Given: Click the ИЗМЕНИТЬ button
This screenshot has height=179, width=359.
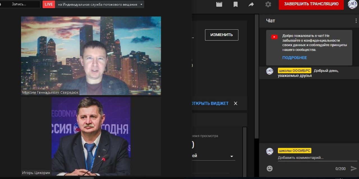Looking at the screenshot, I should coord(222,35).
